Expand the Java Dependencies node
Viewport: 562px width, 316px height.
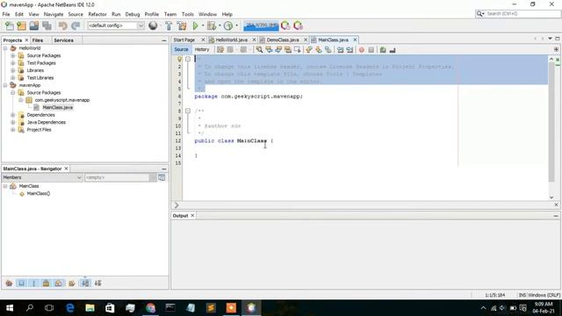point(13,122)
